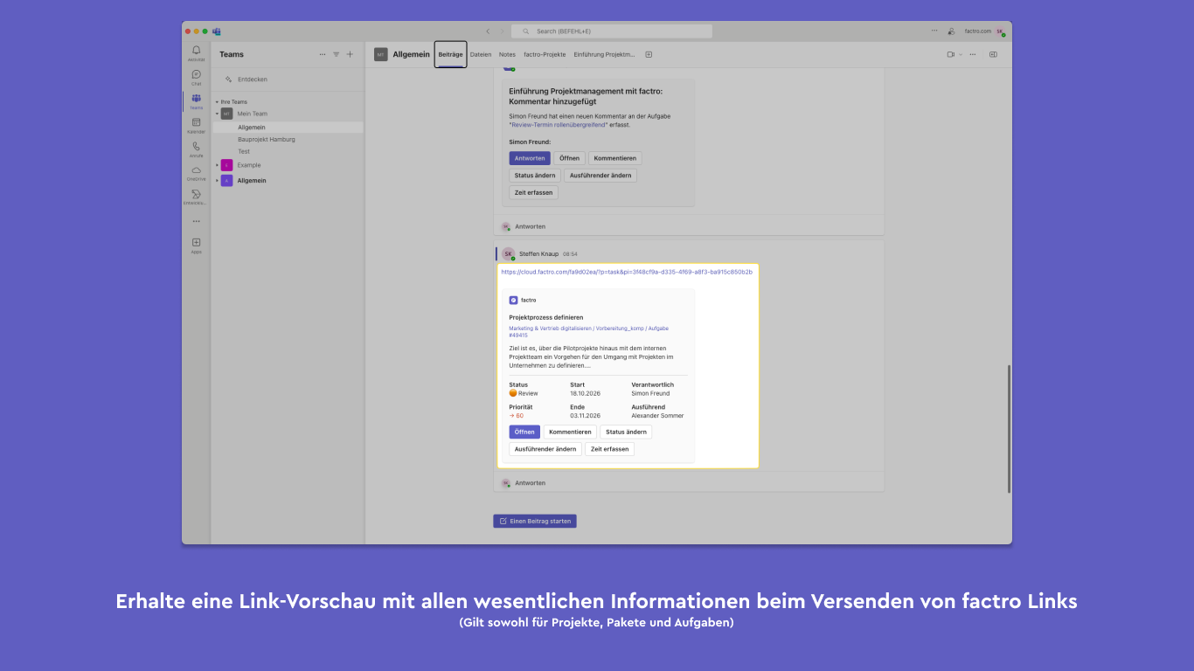This screenshot has width=1194, height=671.
Task: Open the OneDrive cloud icon
Action: (x=196, y=169)
